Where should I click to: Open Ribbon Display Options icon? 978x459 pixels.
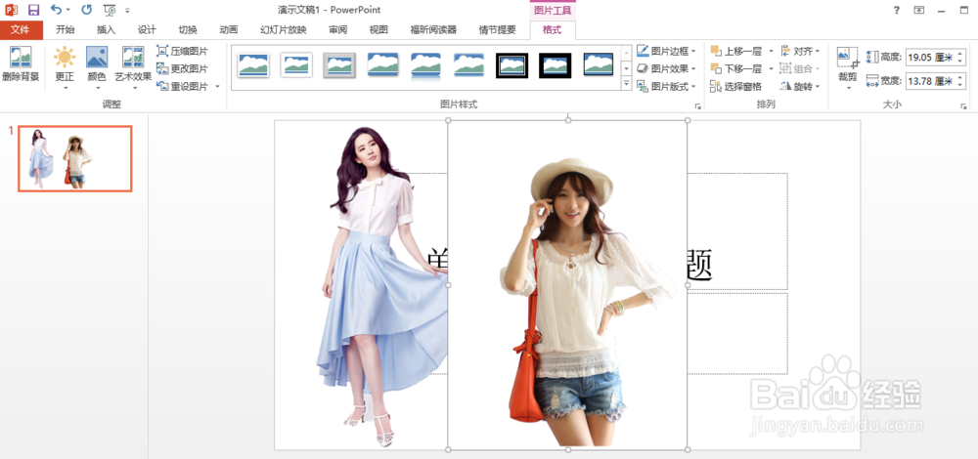click(918, 10)
